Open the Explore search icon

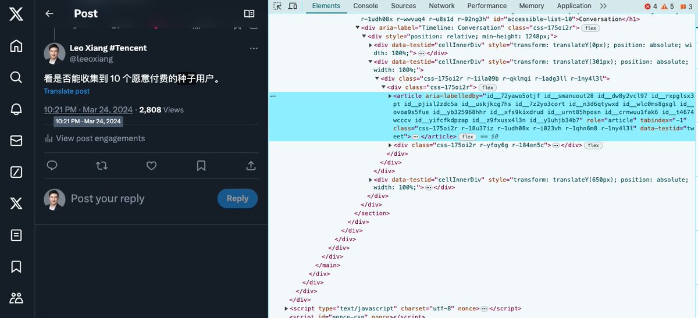16,77
